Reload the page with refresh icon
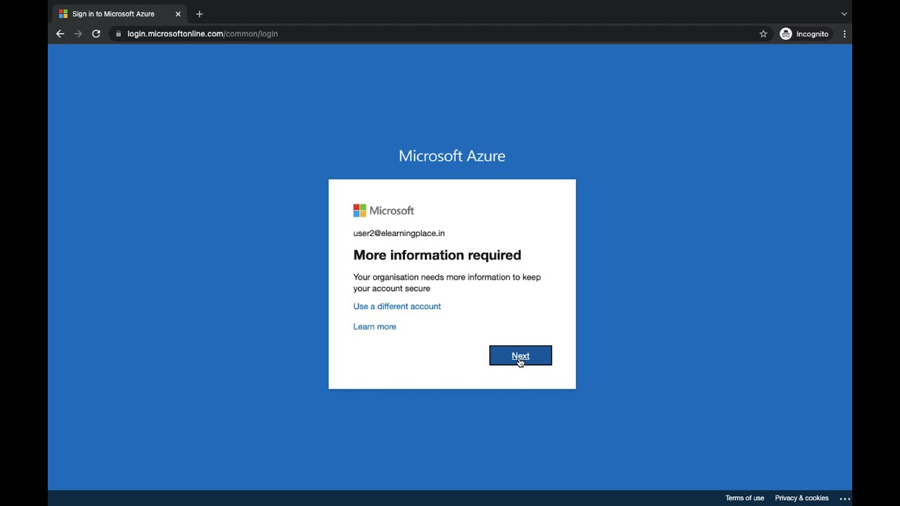 96,34
